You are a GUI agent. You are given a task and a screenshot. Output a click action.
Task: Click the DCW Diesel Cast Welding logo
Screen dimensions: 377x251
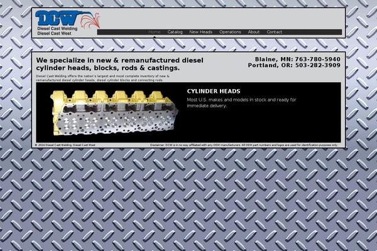point(68,23)
